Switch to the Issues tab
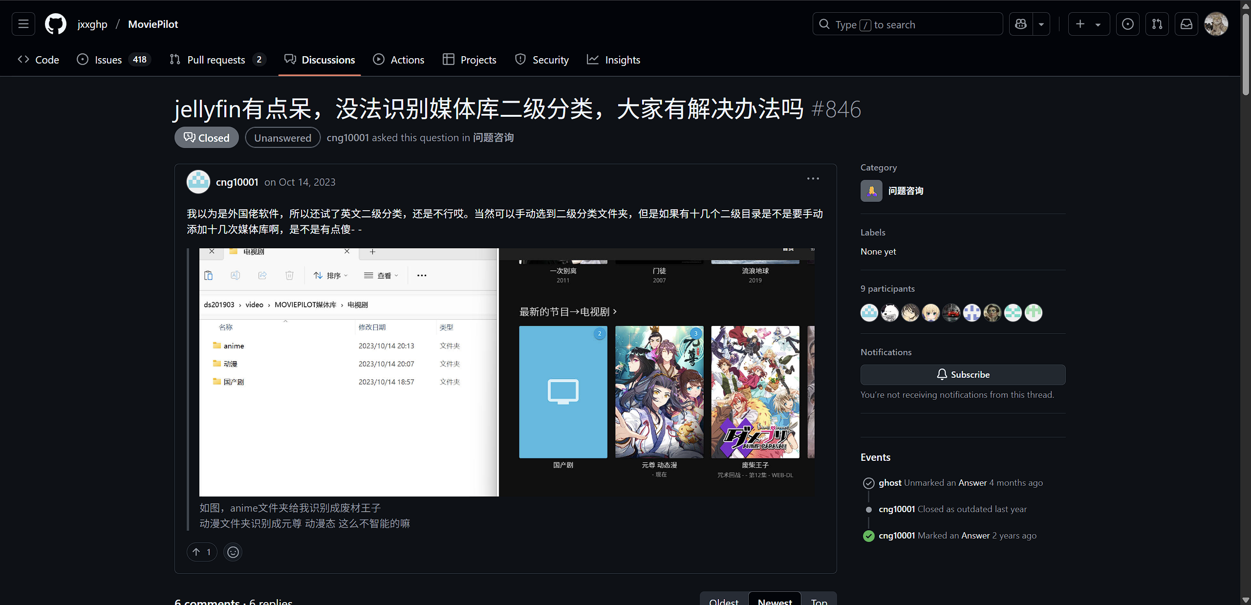 (x=113, y=60)
